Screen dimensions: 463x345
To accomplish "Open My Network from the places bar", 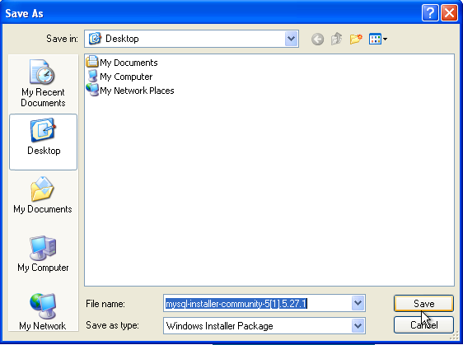I will [x=43, y=311].
